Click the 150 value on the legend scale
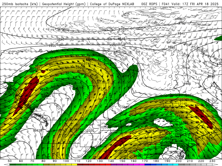The image size is (222, 166). tap(122, 161)
